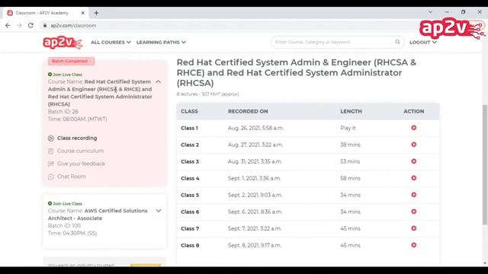Close the Classroom - AP2V Academy tab
Screen dimensions: 488x274
click(x=83, y=13)
